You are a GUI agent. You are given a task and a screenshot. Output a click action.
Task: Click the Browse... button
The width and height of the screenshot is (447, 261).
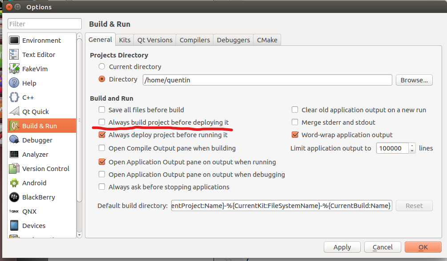[414, 80]
